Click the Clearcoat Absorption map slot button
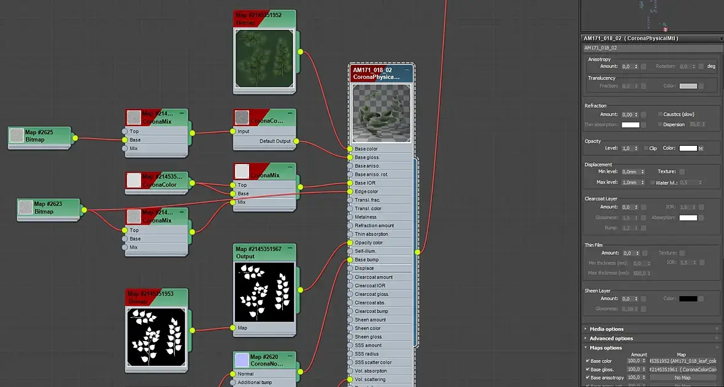 [701, 217]
